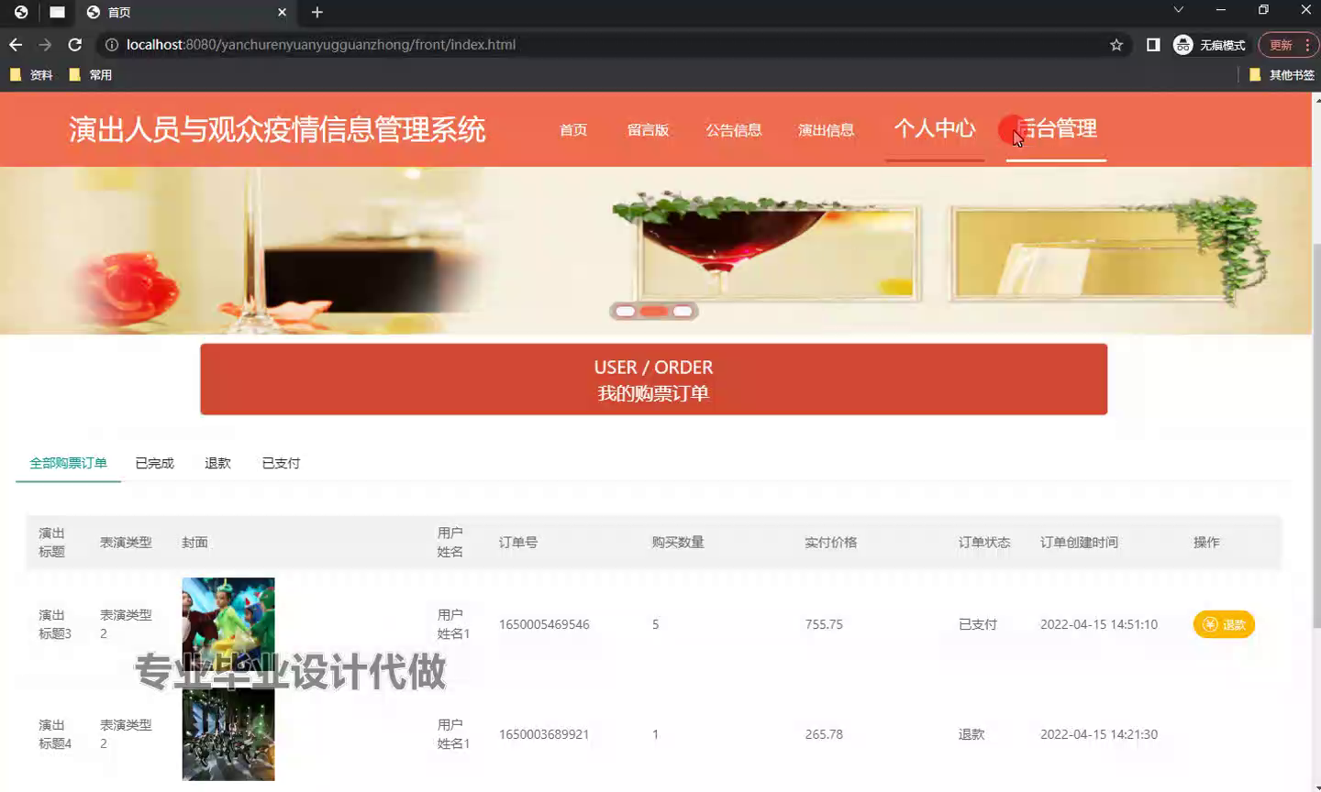Screen dimensions: 1321x792
Task: Open the 常用 bookmark folder
Action: pos(91,75)
